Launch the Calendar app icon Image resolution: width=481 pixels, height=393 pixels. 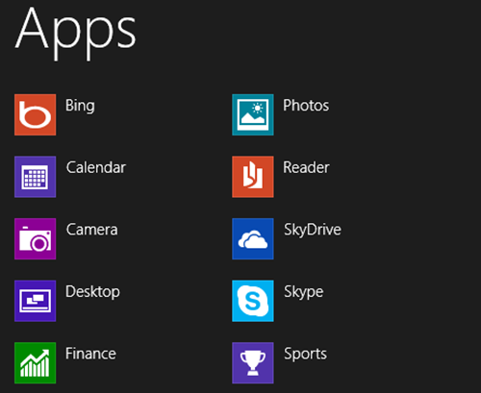coord(36,177)
